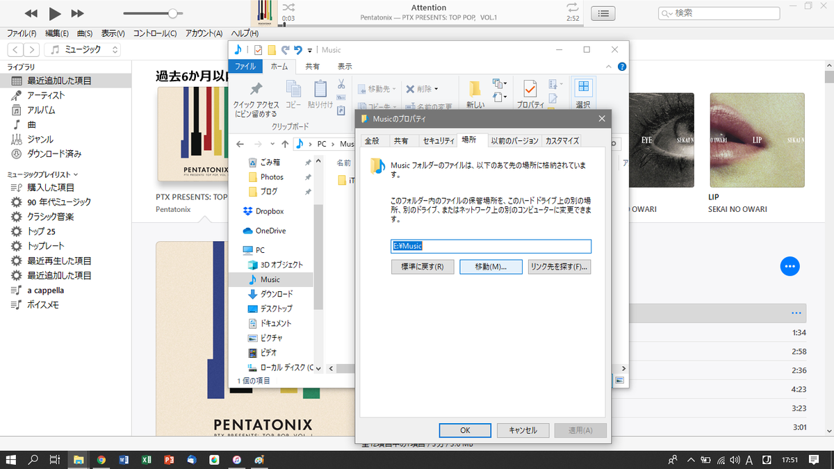This screenshot has height=469, width=834.
Task: Confirm with OK in Music properties
Action: [465, 430]
